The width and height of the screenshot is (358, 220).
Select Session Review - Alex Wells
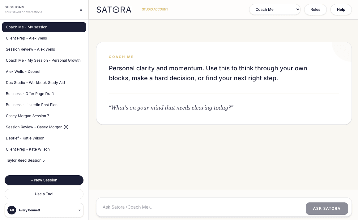tap(30, 49)
